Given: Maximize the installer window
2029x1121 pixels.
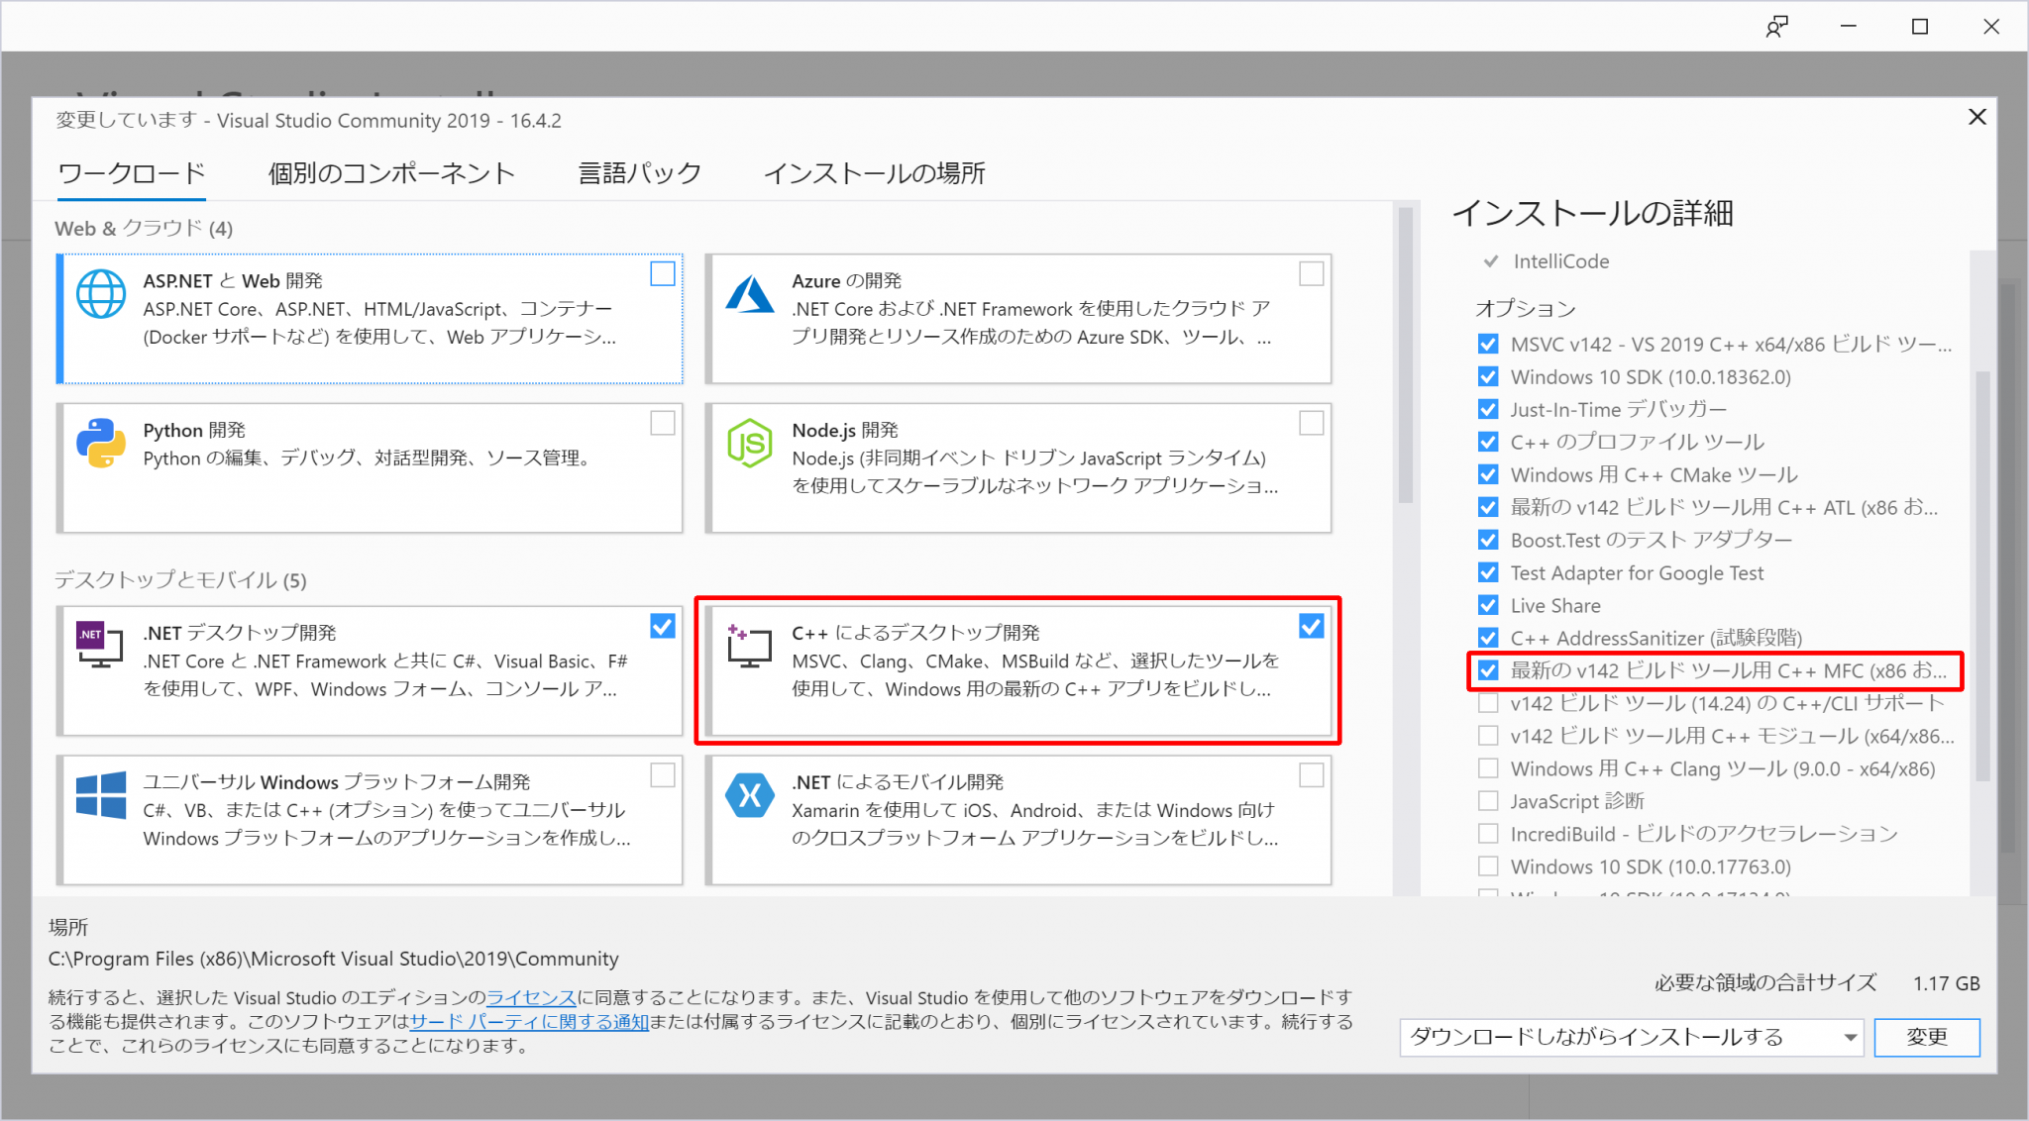Looking at the screenshot, I should (1920, 27).
